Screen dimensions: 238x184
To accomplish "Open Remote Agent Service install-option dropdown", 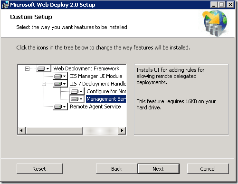I will pos(60,107).
